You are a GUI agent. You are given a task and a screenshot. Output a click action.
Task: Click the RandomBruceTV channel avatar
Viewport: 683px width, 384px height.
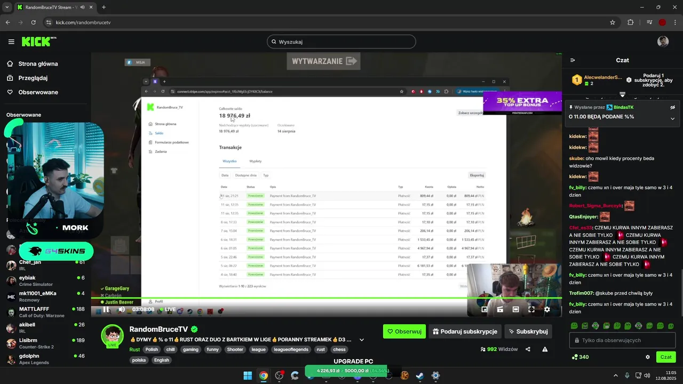[113, 335]
